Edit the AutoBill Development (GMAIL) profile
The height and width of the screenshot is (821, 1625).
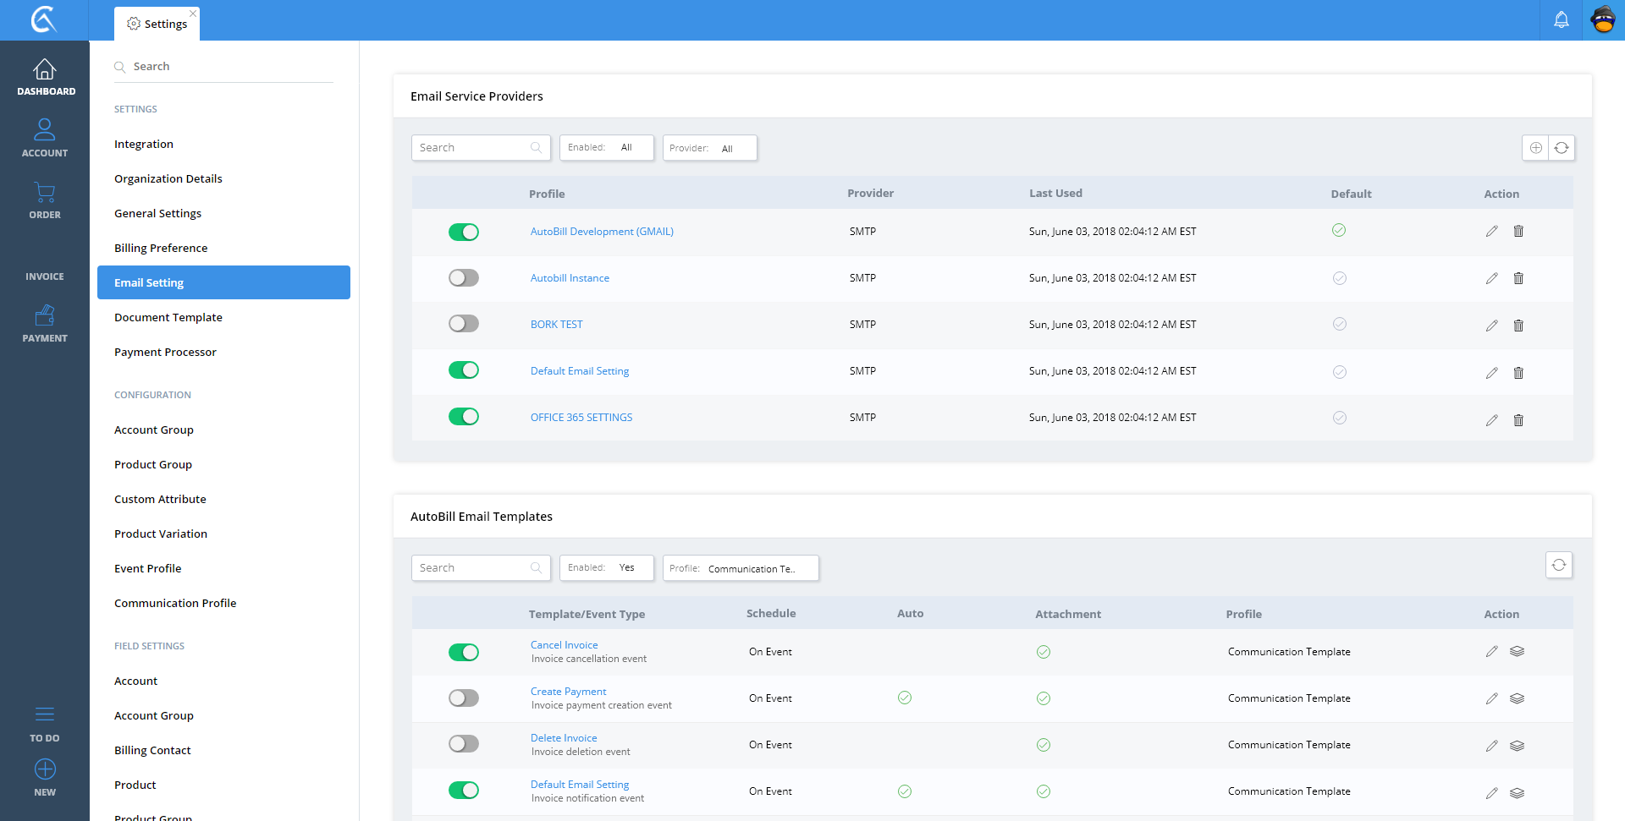(1491, 232)
